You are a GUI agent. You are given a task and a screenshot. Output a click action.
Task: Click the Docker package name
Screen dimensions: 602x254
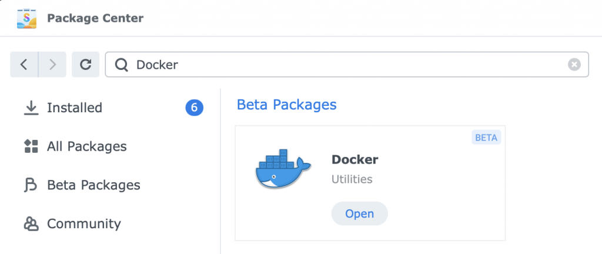[354, 159]
